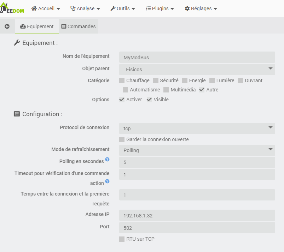
Task: Select the Equipement tab
Action: pyautogui.click(x=37, y=26)
